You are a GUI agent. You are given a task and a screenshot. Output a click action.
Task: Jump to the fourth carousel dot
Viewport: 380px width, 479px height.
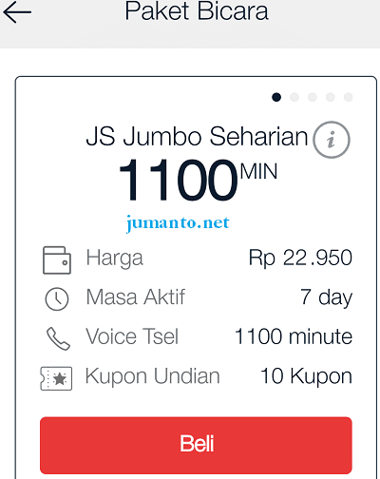[x=331, y=97]
